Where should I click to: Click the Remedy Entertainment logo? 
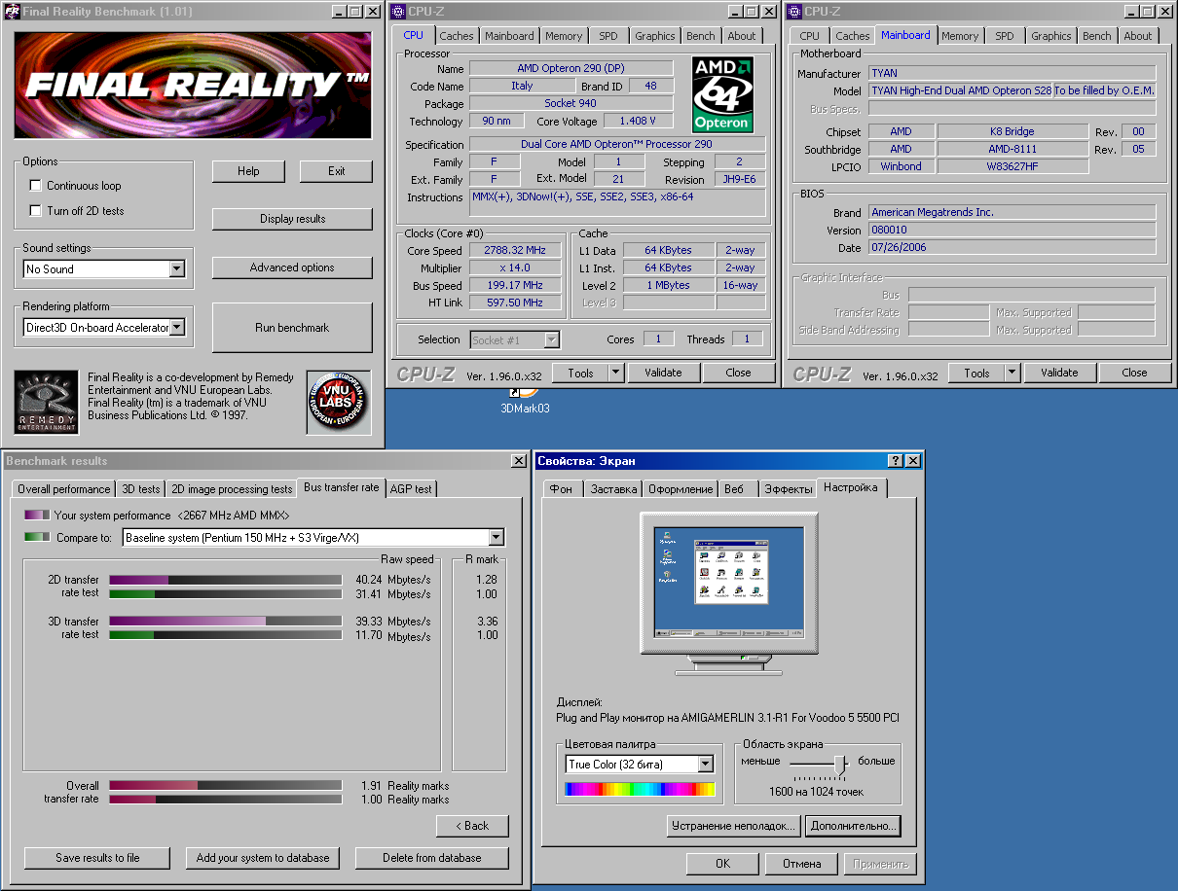pyautogui.click(x=46, y=402)
